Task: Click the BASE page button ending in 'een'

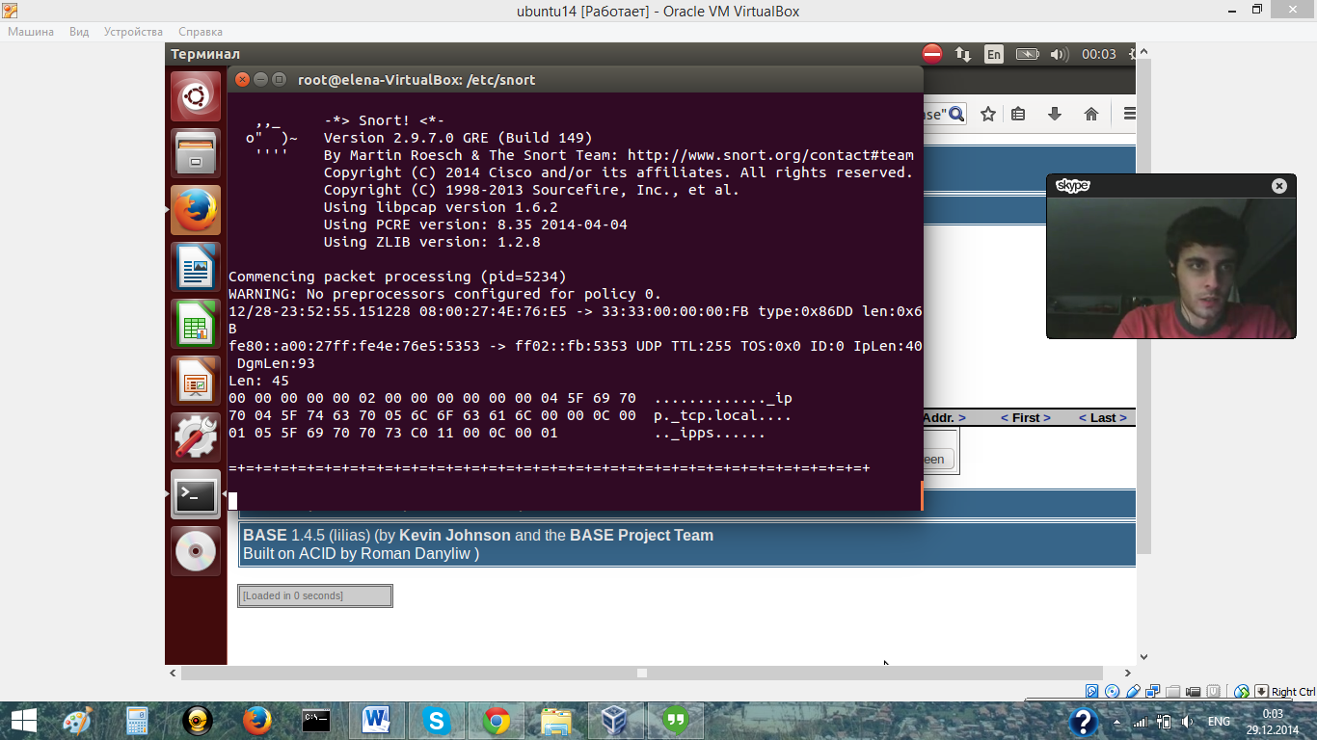Action: [x=938, y=459]
